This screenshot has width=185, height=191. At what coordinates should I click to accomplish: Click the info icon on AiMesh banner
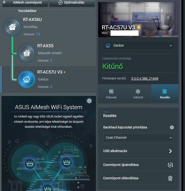[x=89, y=101]
